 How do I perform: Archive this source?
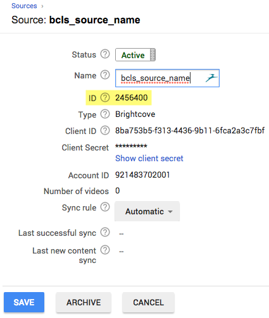click(x=84, y=302)
